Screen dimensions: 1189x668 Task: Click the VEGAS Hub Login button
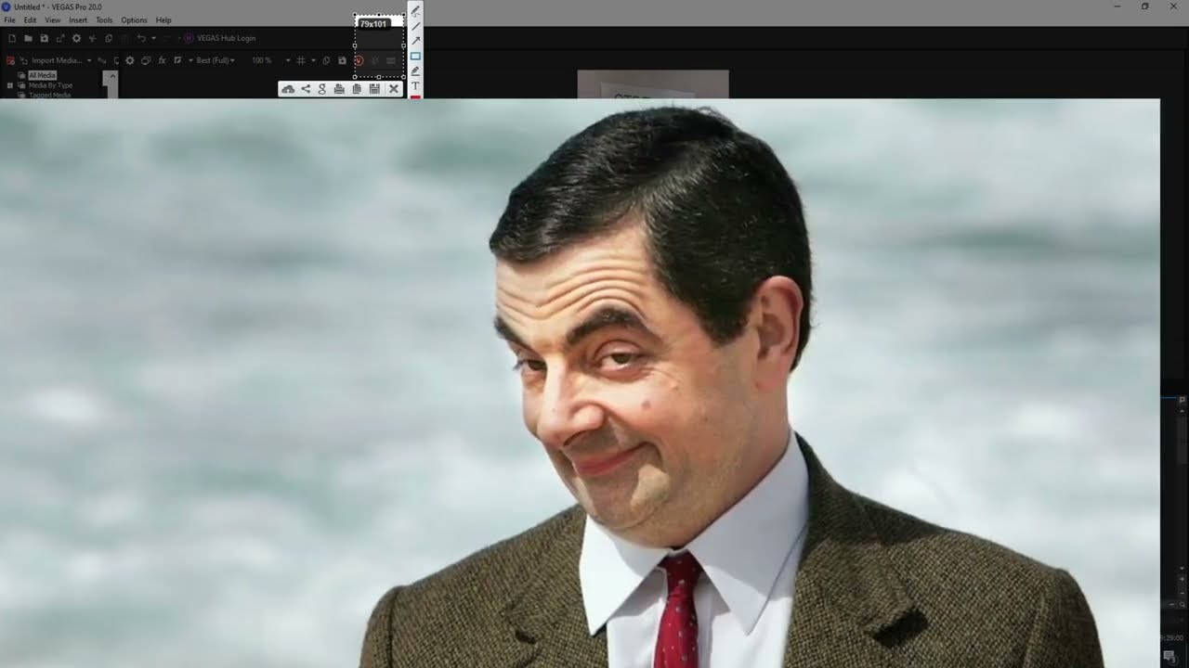click(x=220, y=38)
